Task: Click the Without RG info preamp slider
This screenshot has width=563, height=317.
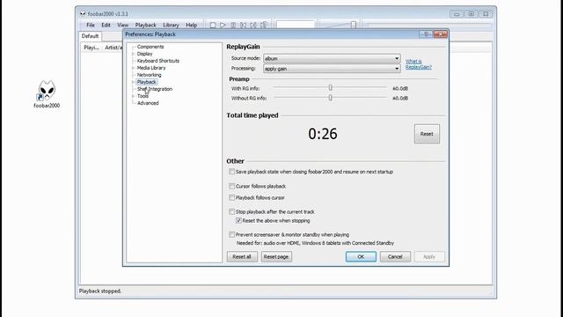Action: coord(330,98)
